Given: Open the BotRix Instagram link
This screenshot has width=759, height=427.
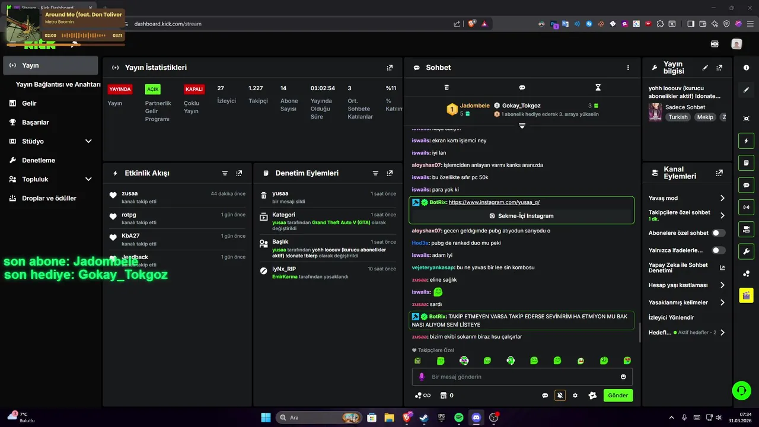Looking at the screenshot, I should point(494,202).
